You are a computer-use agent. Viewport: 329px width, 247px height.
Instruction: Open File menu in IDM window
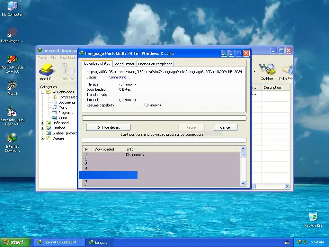click(53, 58)
